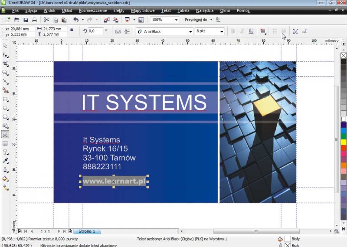Select the Crop tool in toolbox
This screenshot has width=347, height=247.
5,63
